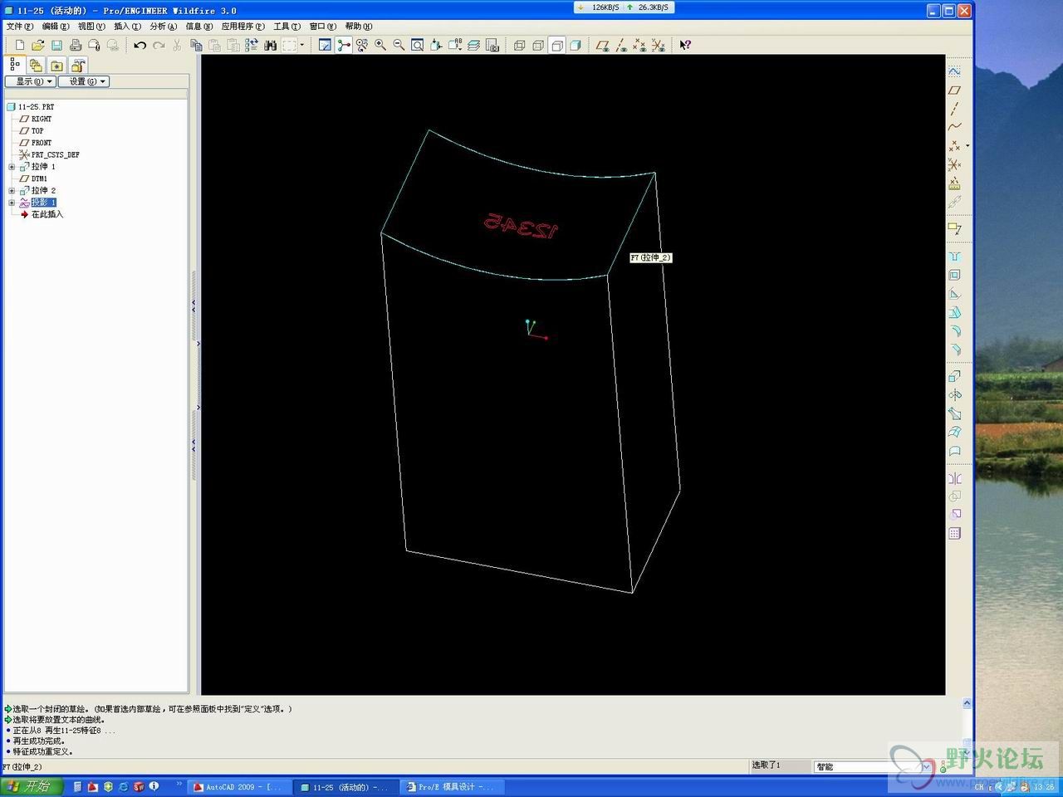
Task: Select PRT_CSYS_DEF in the model tree
Action: (50, 154)
